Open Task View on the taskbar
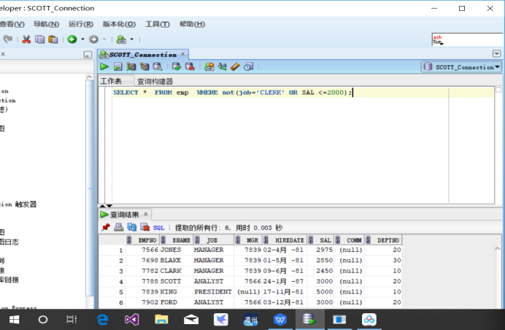Viewport: 505px width, 330px height. (72, 319)
